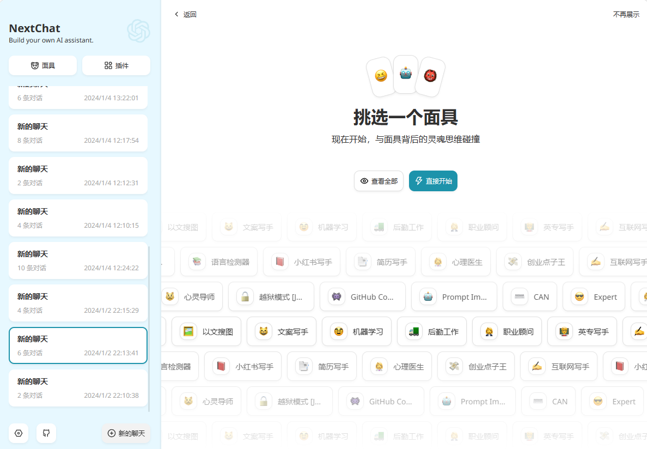Screen dimensions: 647x449
Task: Click the laughing emoji mask card
Action: pos(381,76)
